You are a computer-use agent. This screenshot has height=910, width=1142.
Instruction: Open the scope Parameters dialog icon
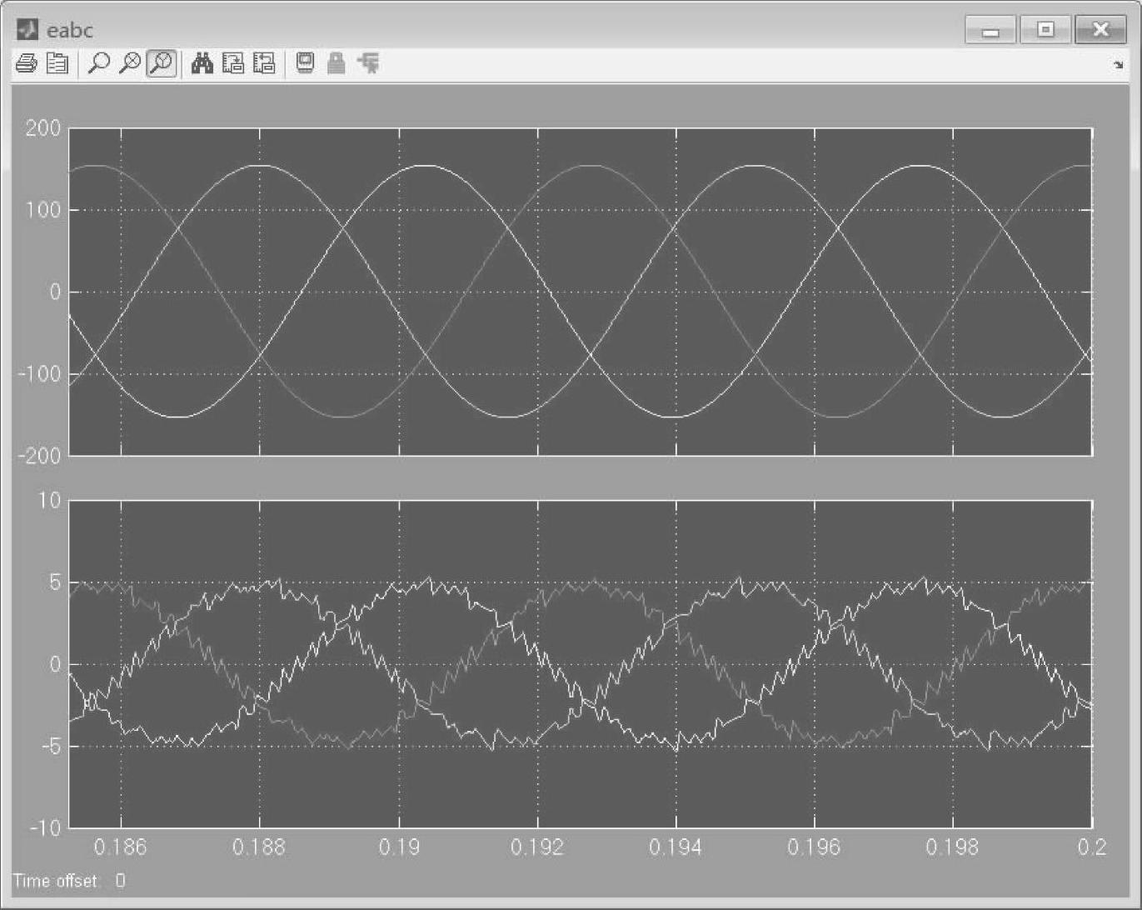pos(57,63)
